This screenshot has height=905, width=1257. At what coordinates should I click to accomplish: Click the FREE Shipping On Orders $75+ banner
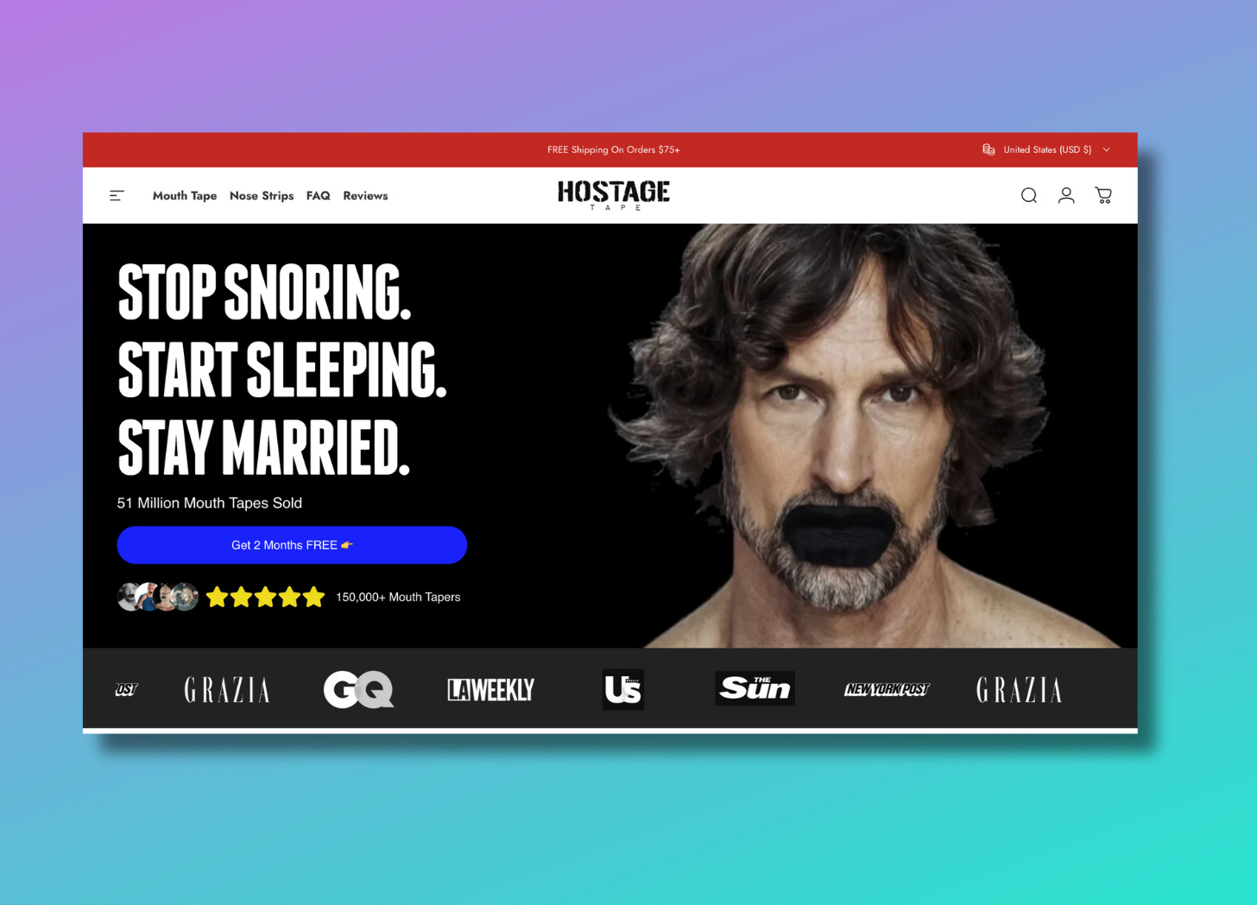click(614, 149)
